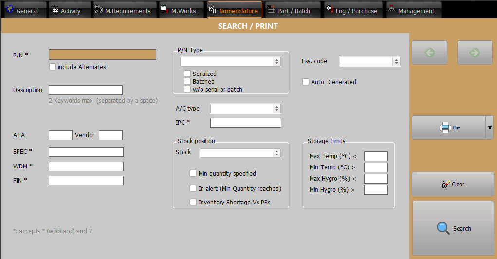Enable Inventory Shortage Vs PRs checkbox
The height and width of the screenshot is (259, 497).
193,202
